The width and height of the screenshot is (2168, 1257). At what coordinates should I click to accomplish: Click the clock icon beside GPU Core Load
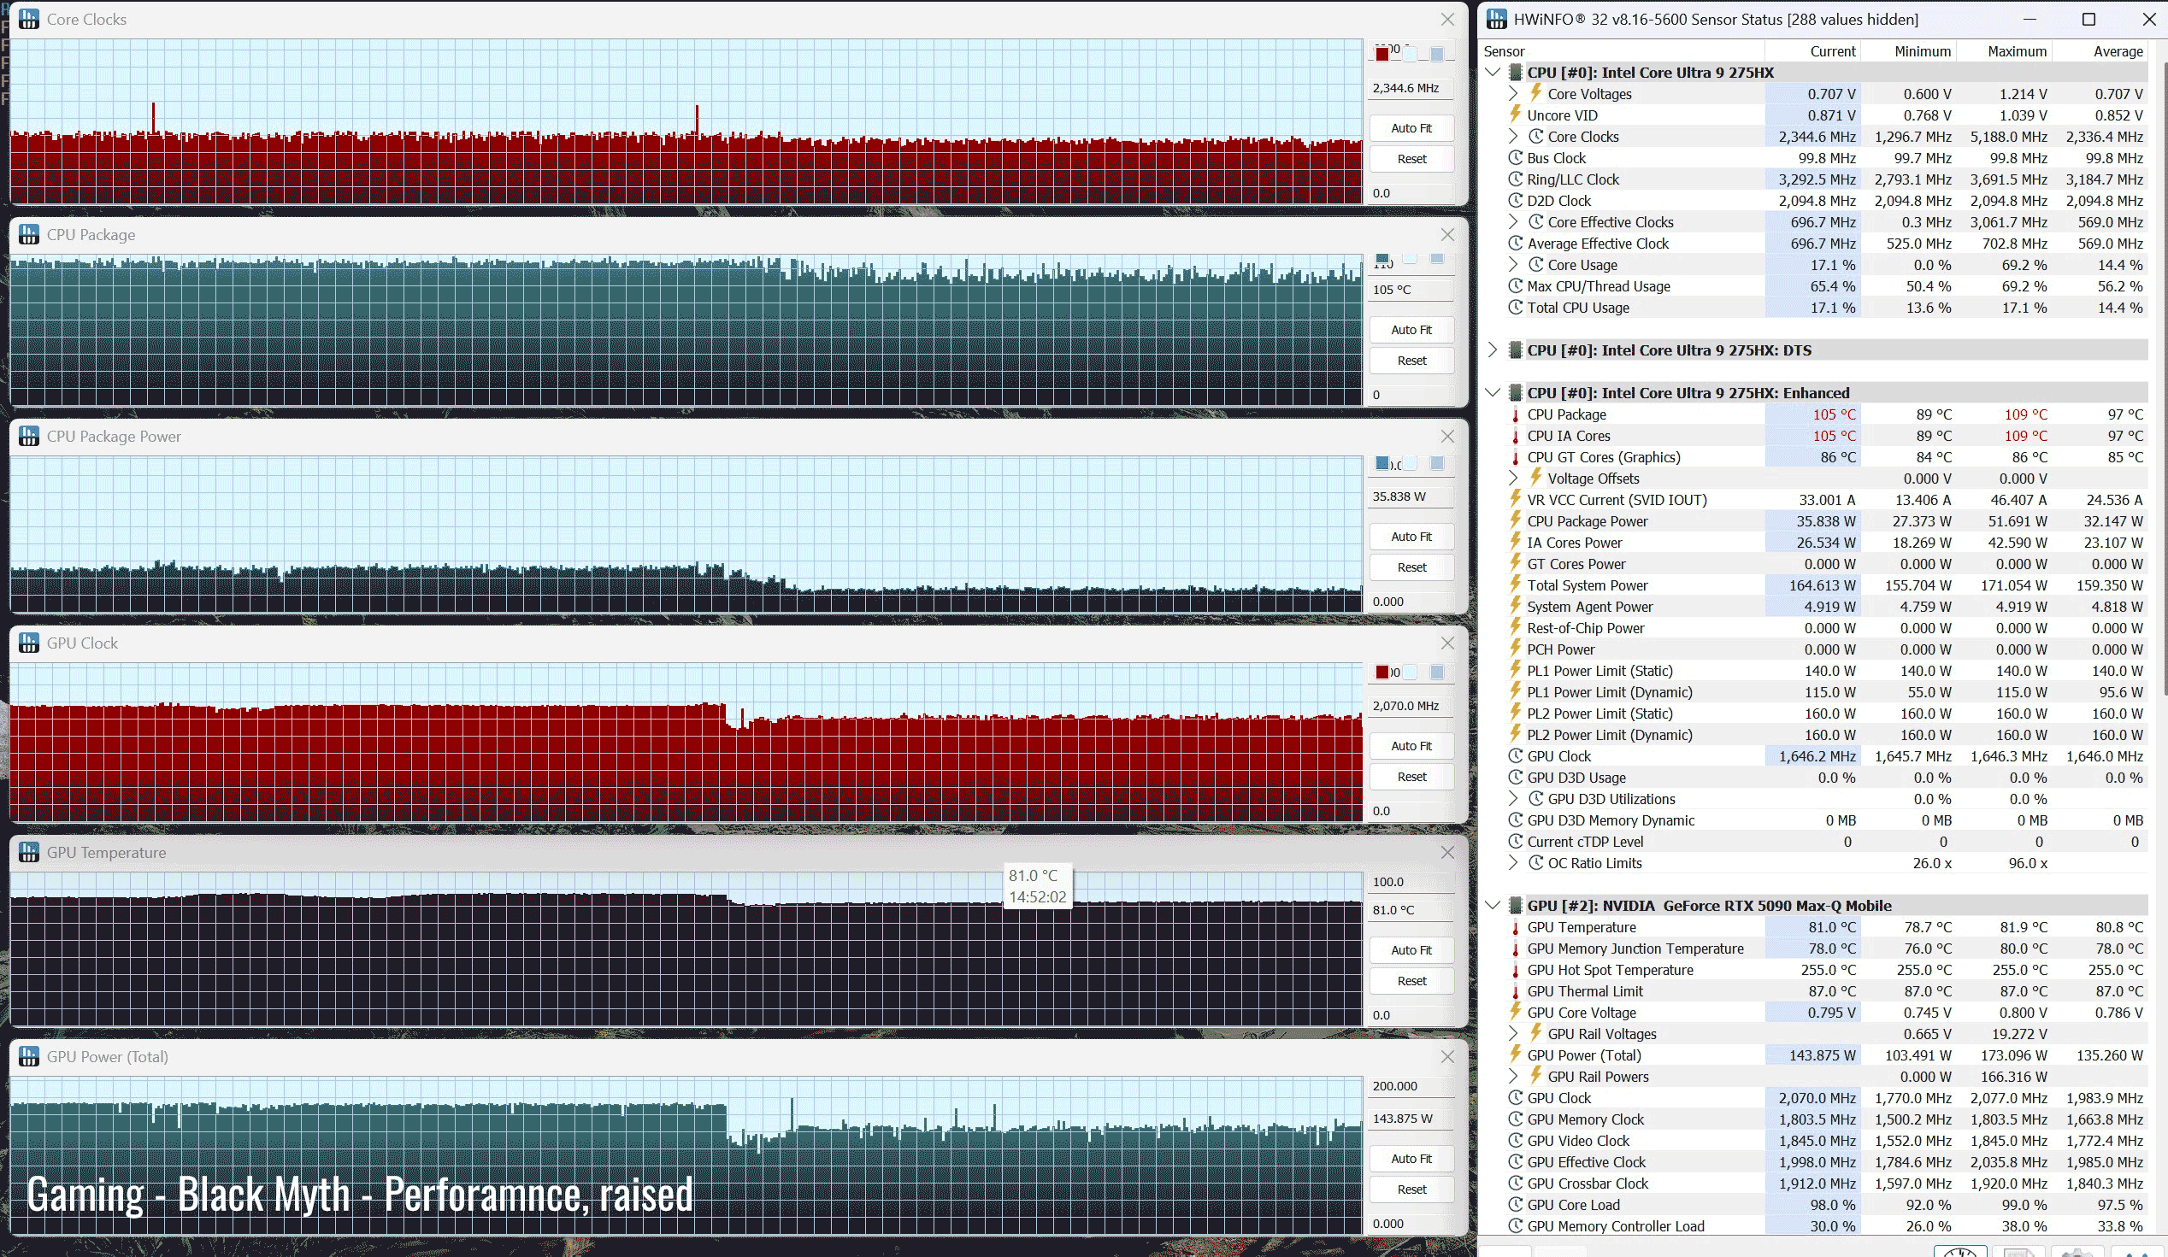coord(1515,1205)
